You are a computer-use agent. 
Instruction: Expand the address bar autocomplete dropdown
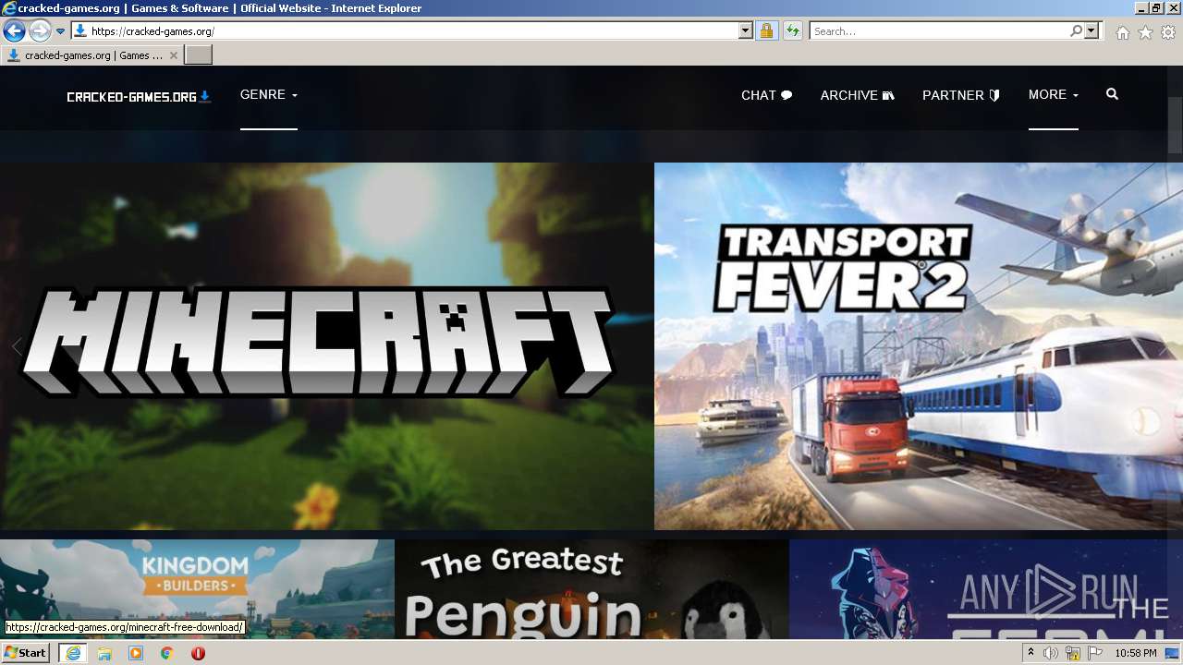(746, 30)
